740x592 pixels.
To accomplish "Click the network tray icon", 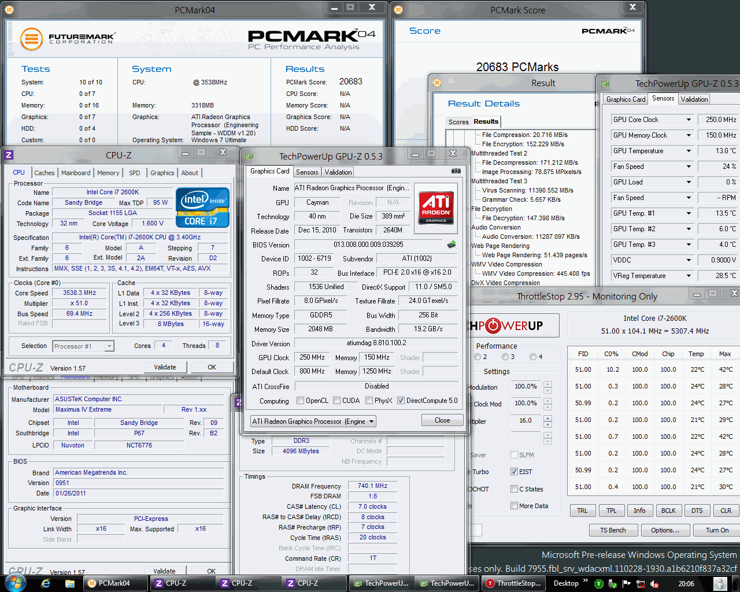I will click(640, 584).
